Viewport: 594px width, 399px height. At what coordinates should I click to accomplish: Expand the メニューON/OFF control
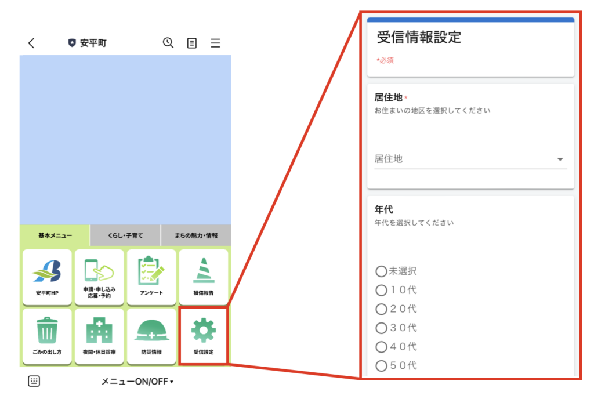coord(136,382)
